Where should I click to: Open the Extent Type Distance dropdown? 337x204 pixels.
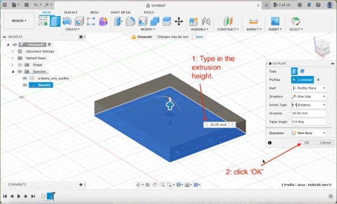(x=308, y=105)
